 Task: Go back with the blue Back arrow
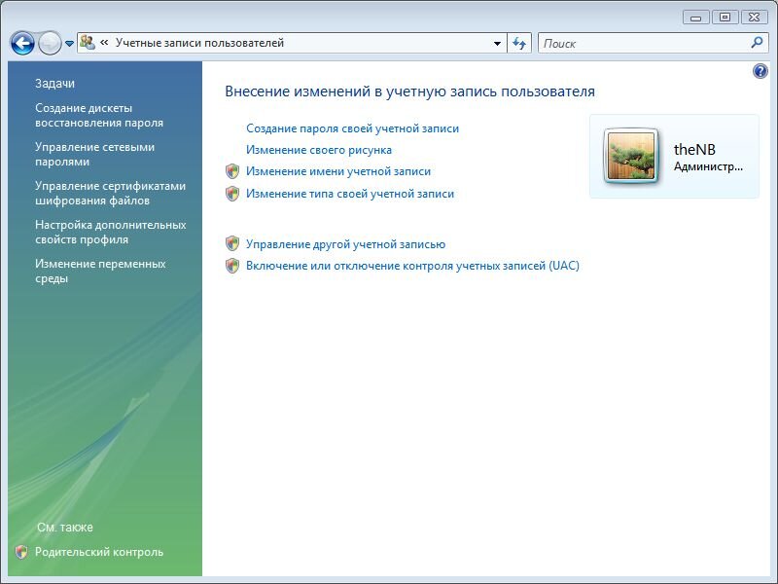(22, 43)
